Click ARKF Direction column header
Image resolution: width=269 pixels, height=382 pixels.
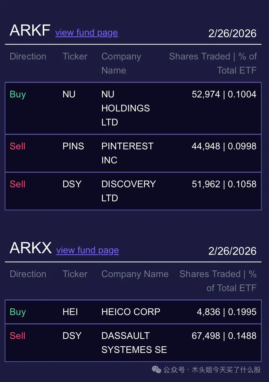(28, 57)
